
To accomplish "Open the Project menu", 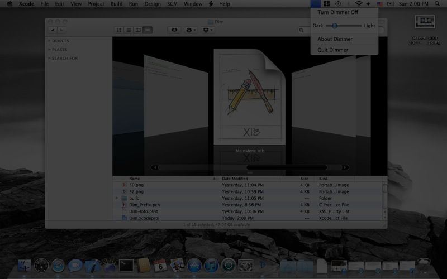I will tap(96, 4).
